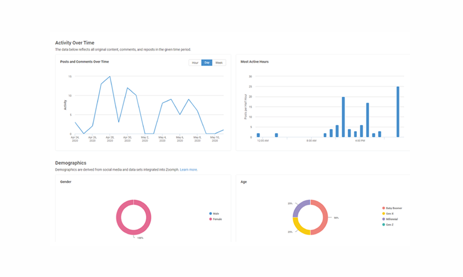Switch the activity chart to Hour view

click(195, 63)
